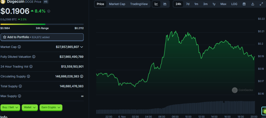
Task: Click the 24h Range progress bar
Action: [42, 24]
